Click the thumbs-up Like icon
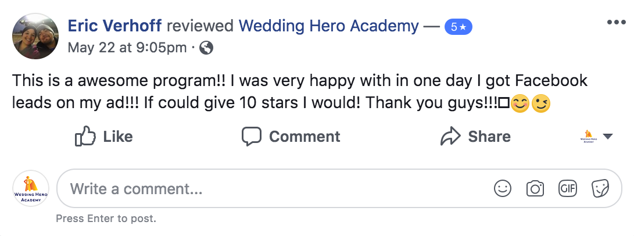Screen dimensions: 634x236 tap(85, 137)
